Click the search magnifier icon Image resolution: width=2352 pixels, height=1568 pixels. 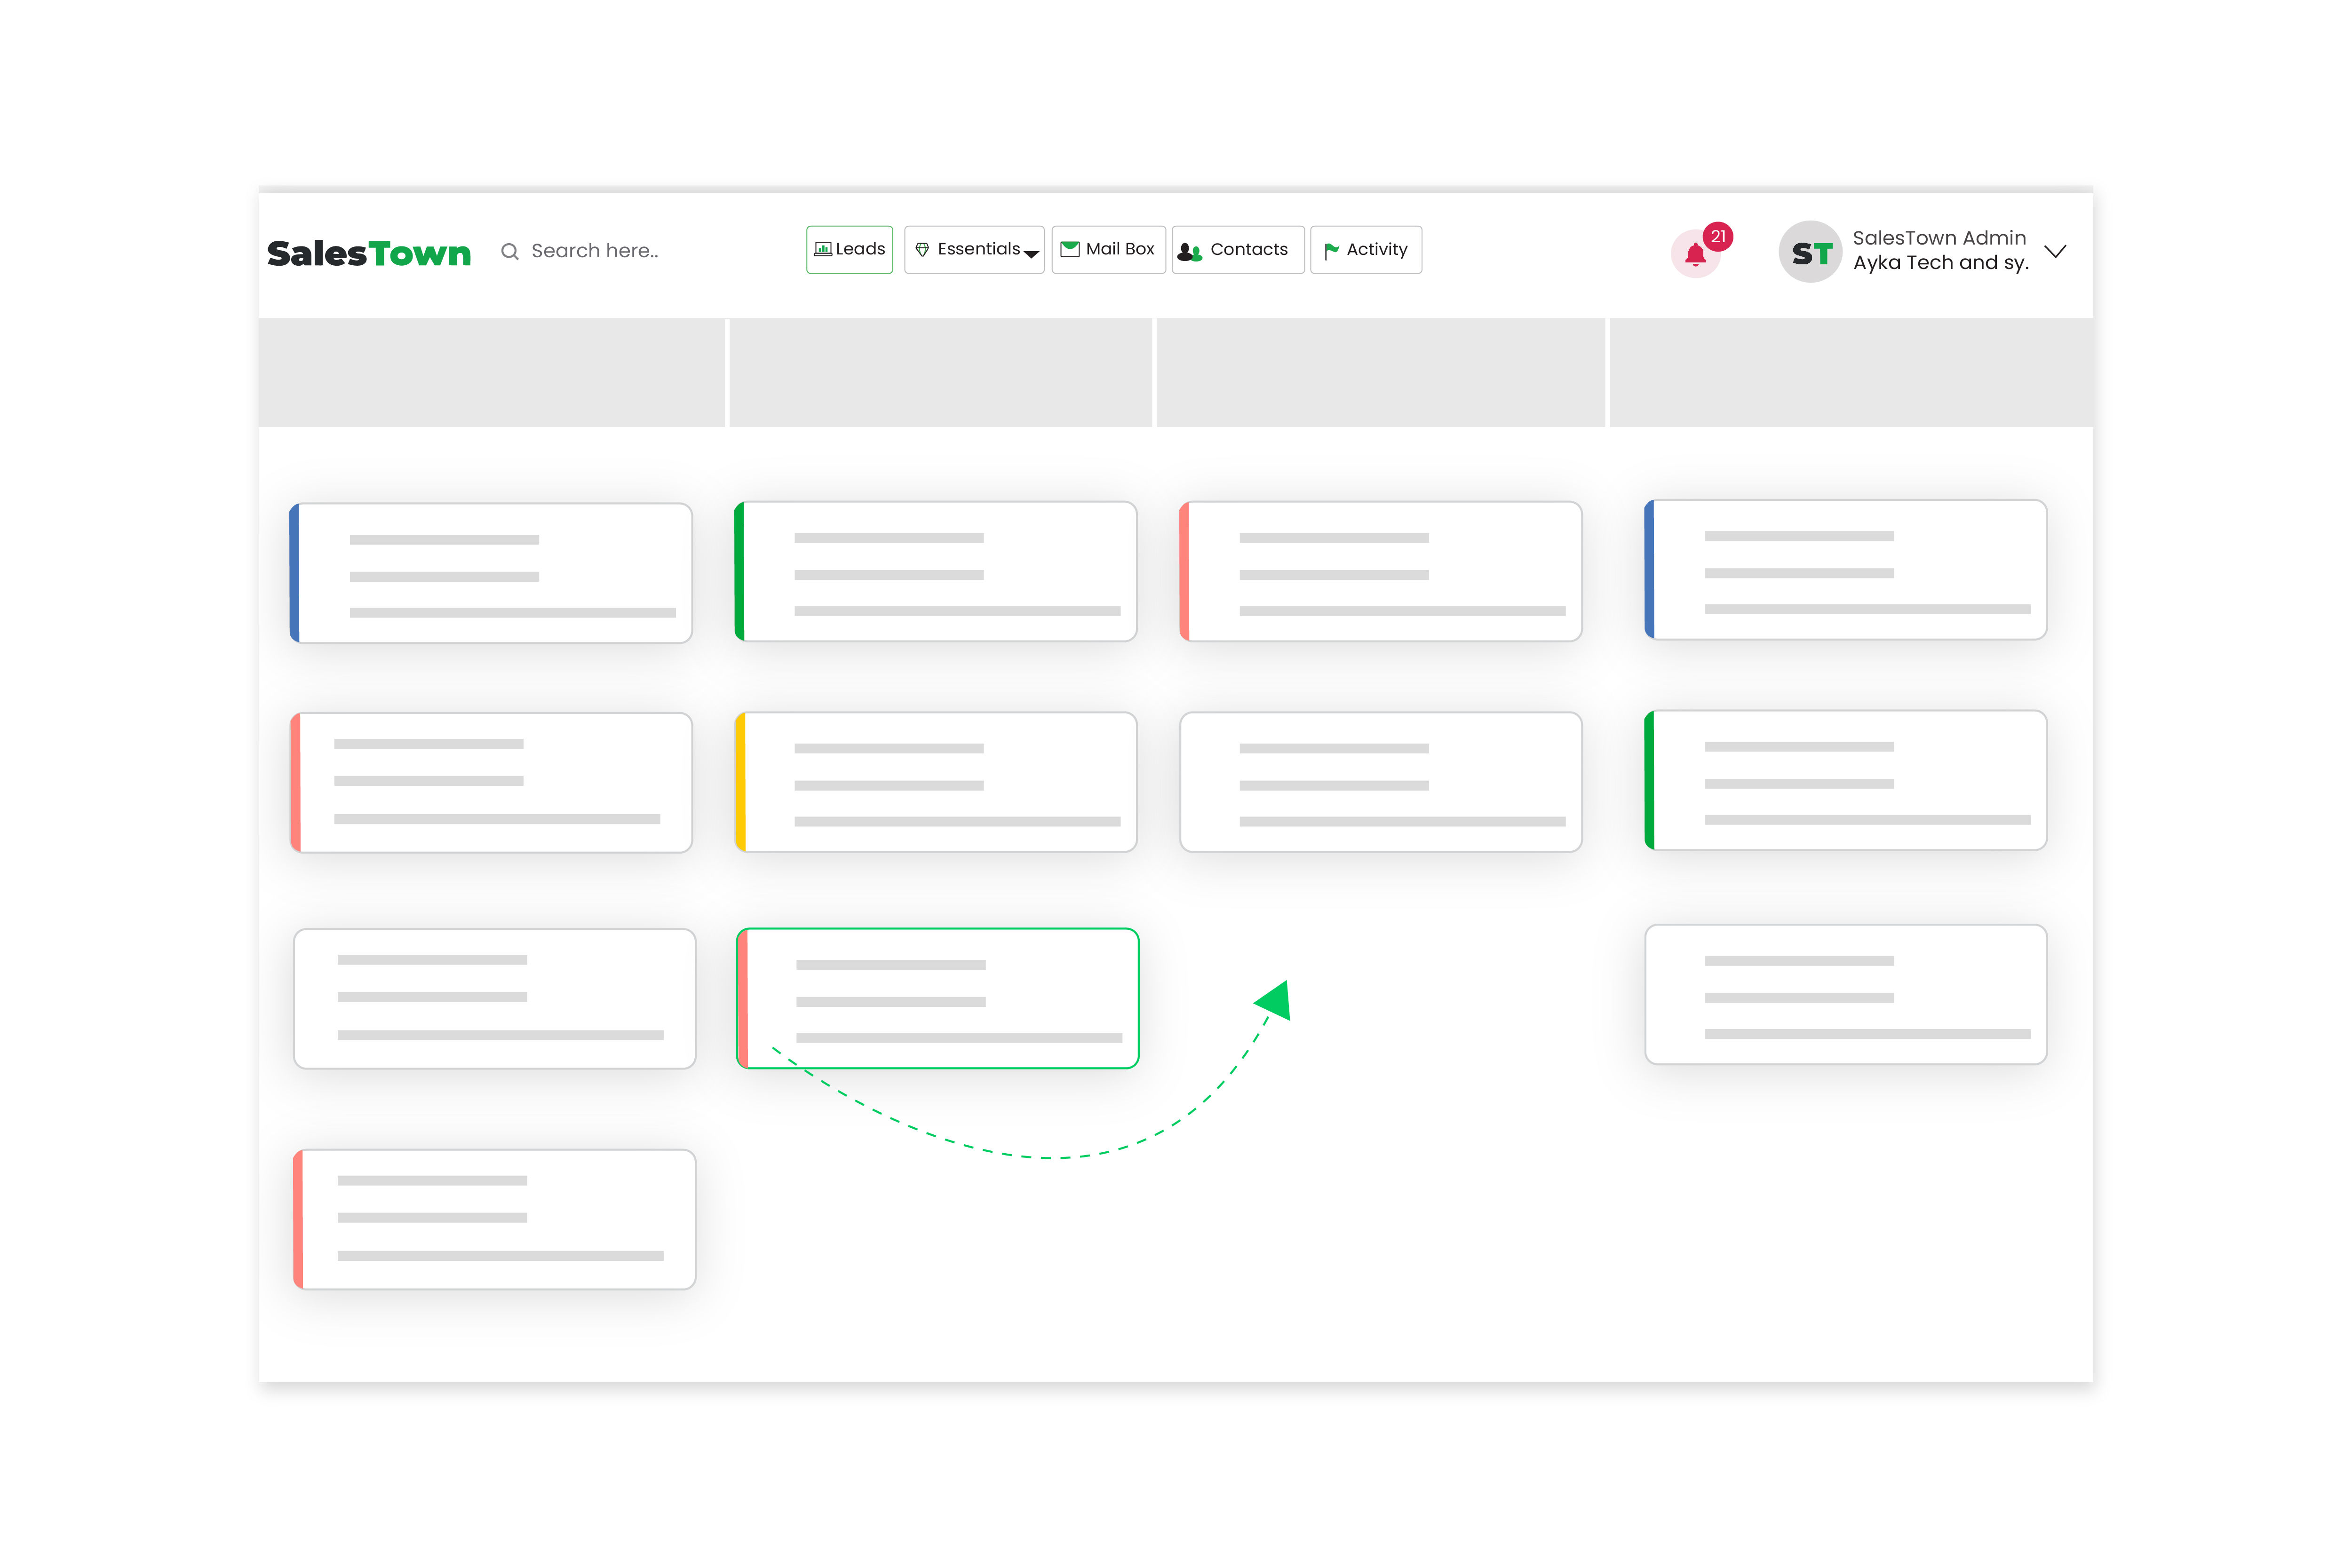pyautogui.click(x=510, y=251)
